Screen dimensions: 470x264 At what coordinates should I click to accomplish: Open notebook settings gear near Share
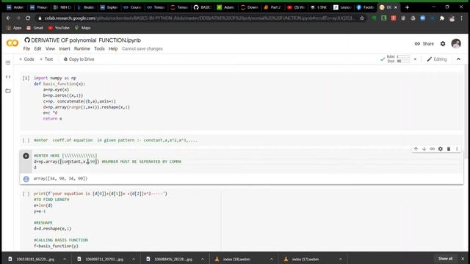point(443,44)
